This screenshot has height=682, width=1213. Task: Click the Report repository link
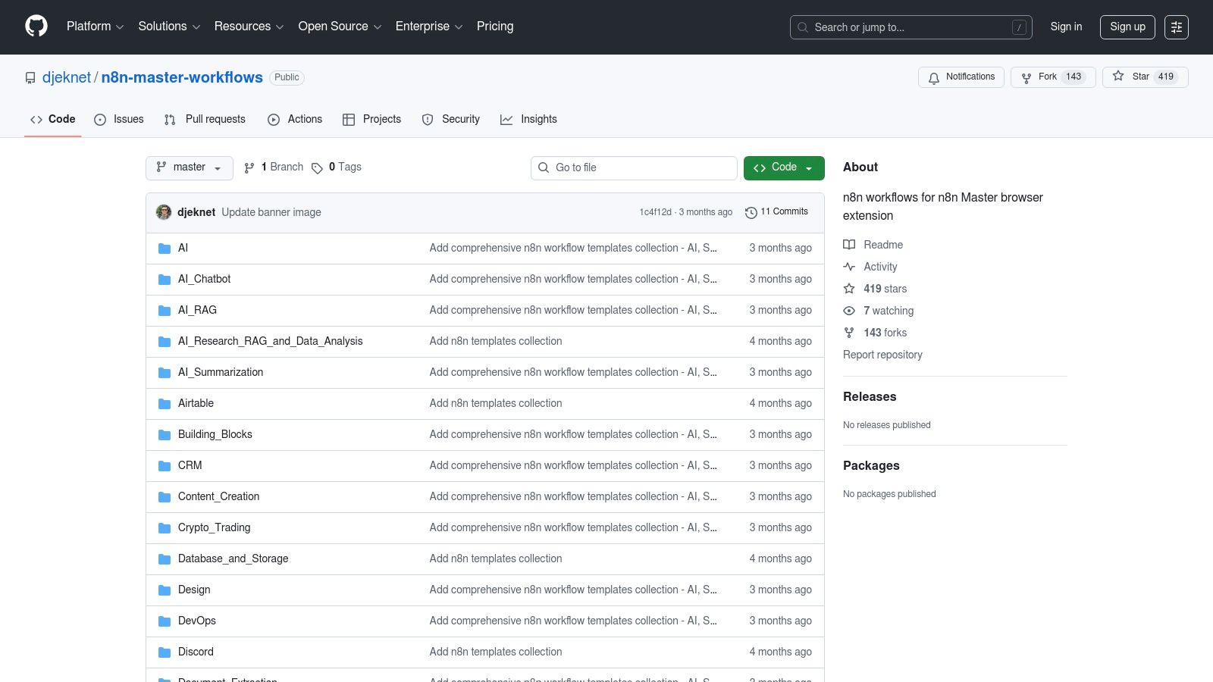tap(882, 355)
